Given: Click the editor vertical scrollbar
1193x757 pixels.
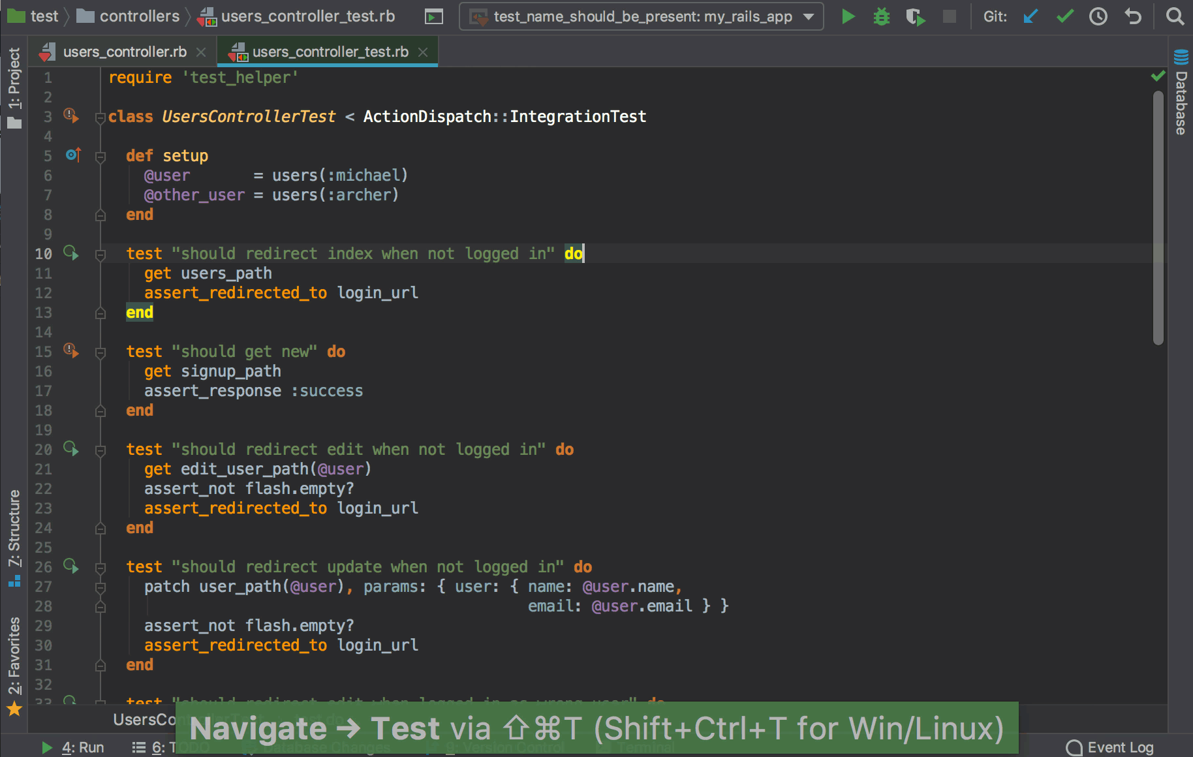Looking at the screenshot, I should pyautogui.click(x=1158, y=217).
